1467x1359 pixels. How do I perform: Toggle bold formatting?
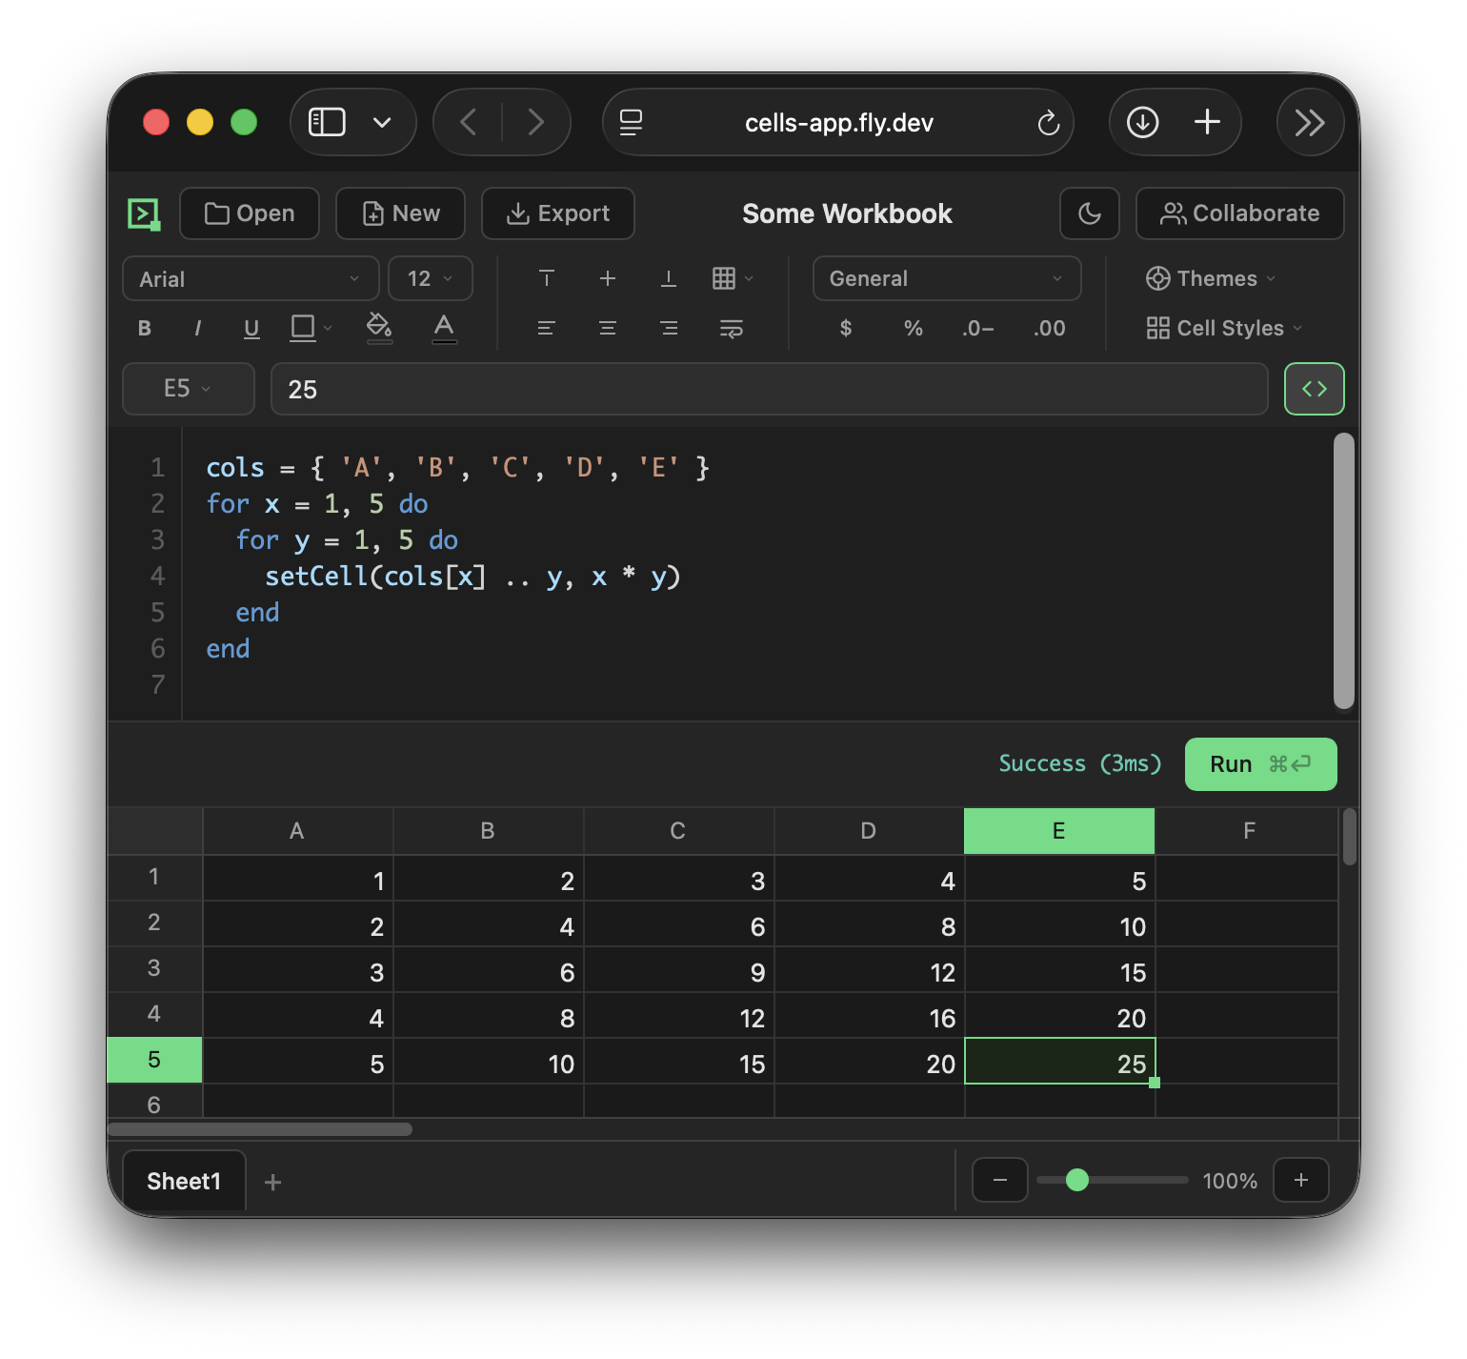(145, 329)
